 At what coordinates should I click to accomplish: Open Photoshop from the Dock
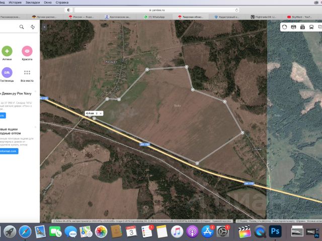(275, 232)
